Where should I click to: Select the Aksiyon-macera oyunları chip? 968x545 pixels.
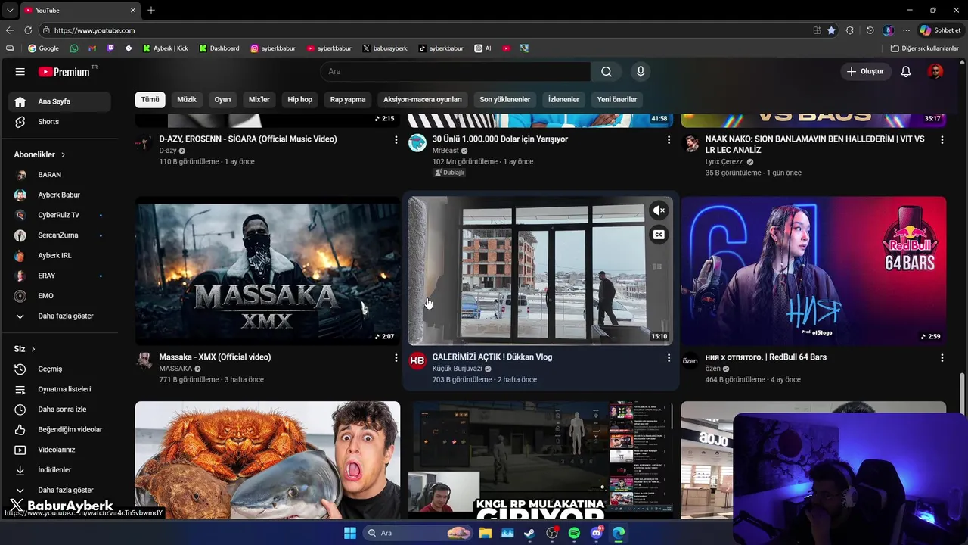(x=423, y=99)
